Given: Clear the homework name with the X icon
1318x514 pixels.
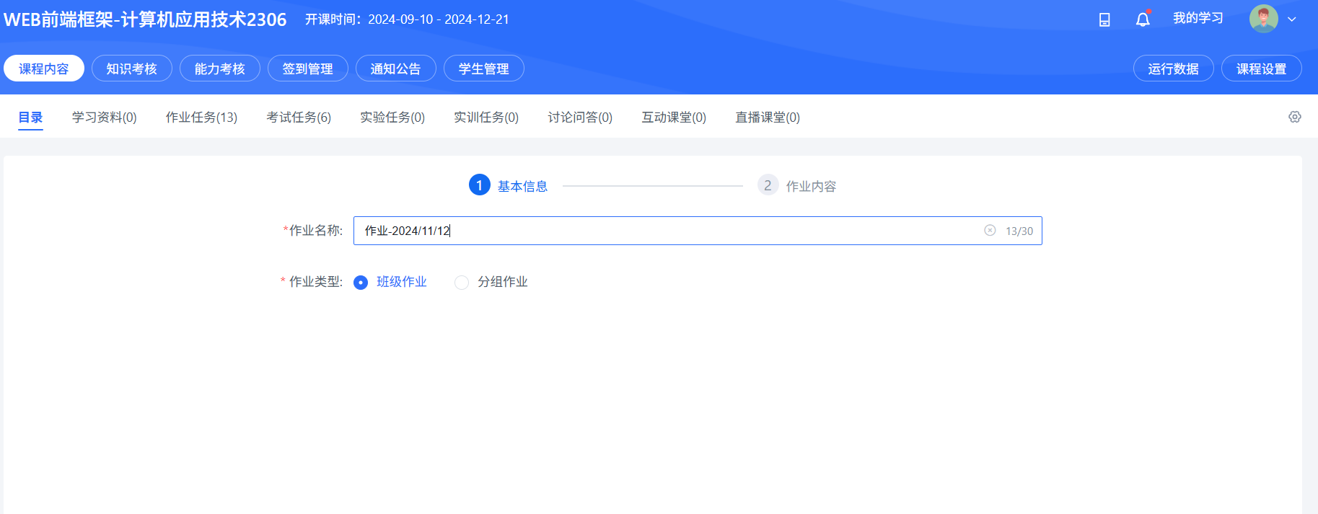Looking at the screenshot, I should click(990, 230).
